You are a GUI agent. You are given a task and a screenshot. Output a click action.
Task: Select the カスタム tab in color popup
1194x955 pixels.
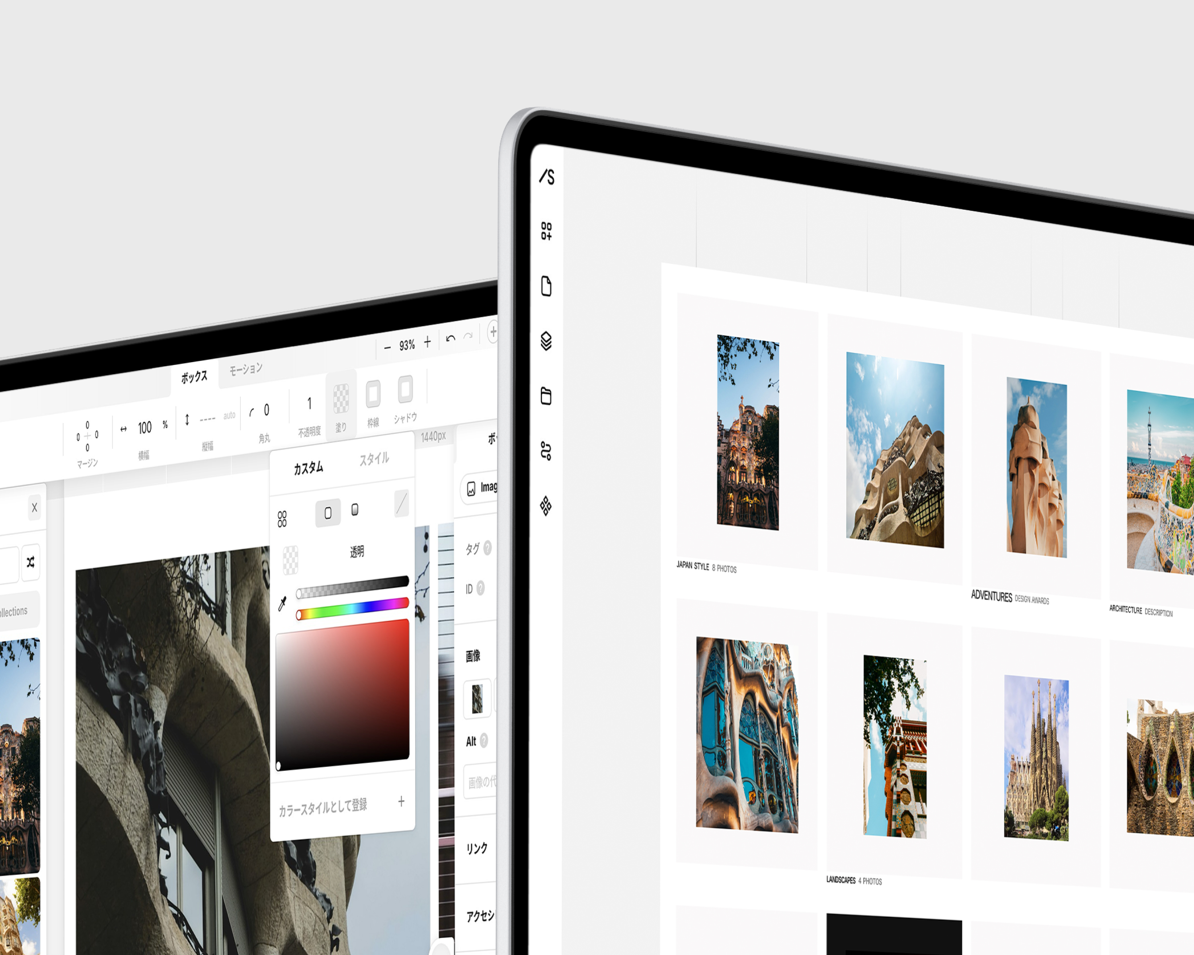click(308, 468)
